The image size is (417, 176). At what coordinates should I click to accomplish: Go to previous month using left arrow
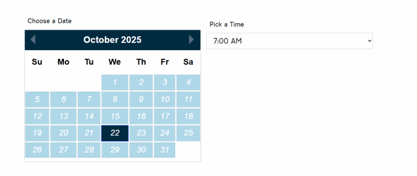coord(33,40)
